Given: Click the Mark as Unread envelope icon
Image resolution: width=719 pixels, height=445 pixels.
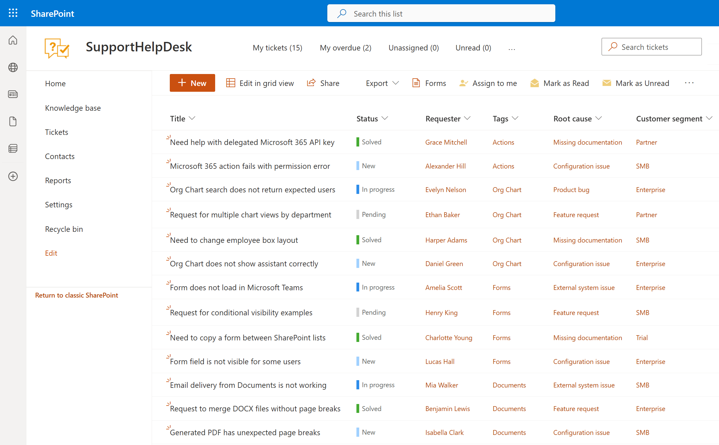Looking at the screenshot, I should 607,83.
